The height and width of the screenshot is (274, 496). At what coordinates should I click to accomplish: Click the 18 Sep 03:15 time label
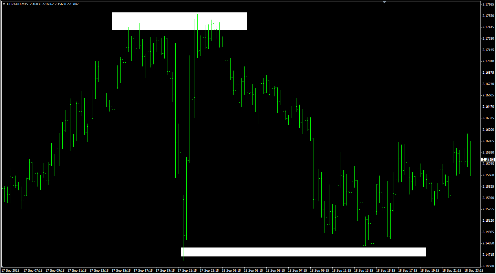(x=253, y=271)
